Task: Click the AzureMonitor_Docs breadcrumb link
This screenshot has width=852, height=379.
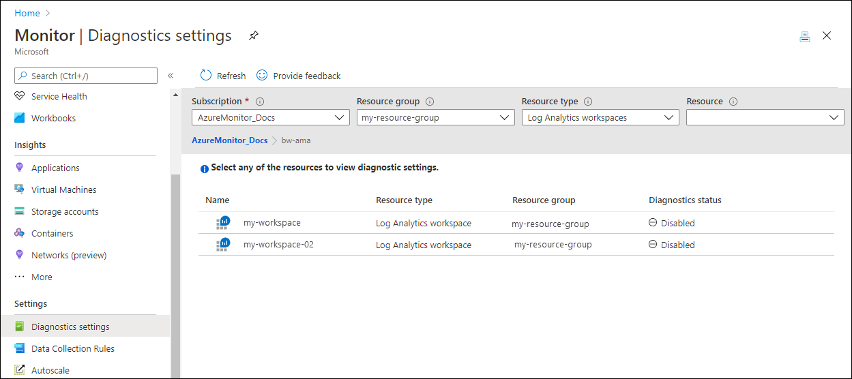Action: pos(230,140)
